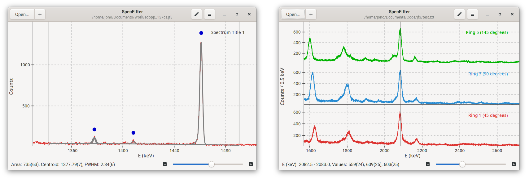Minimize the left SpecFitter window
The image size is (529, 179).
click(225, 14)
